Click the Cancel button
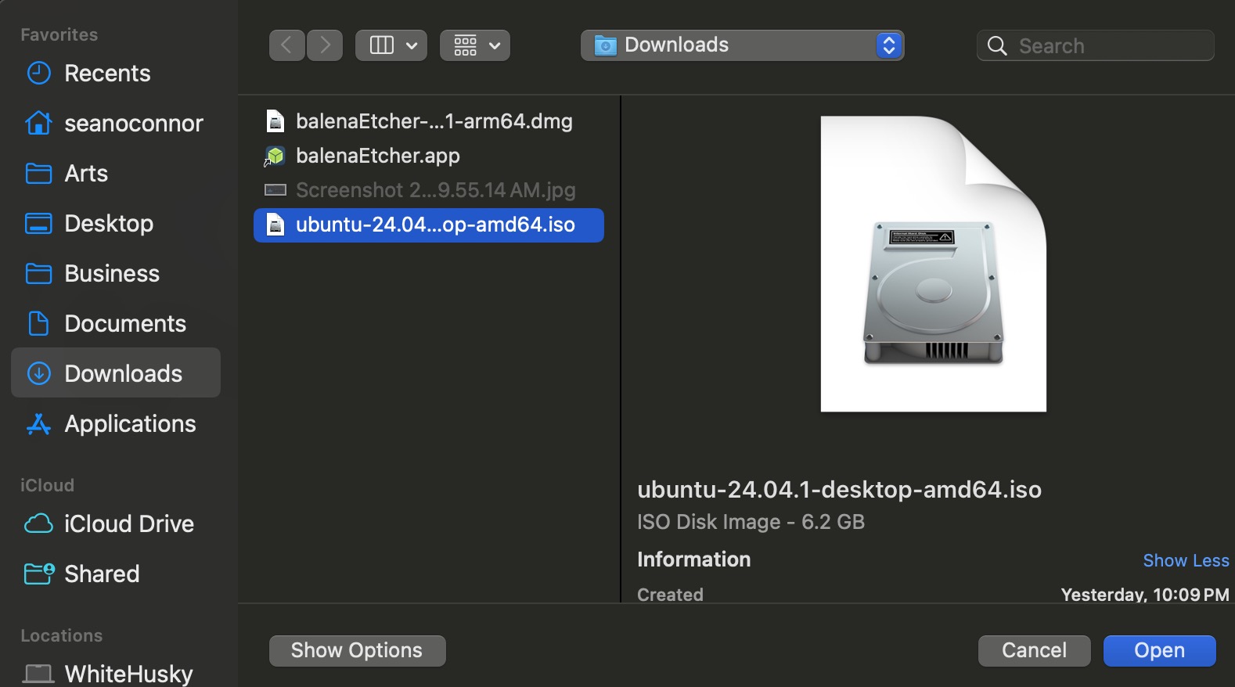 pyautogui.click(x=1034, y=651)
